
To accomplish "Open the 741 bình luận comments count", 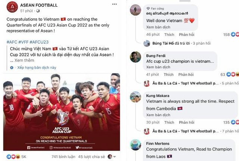I will pyautogui.click(x=63, y=157).
